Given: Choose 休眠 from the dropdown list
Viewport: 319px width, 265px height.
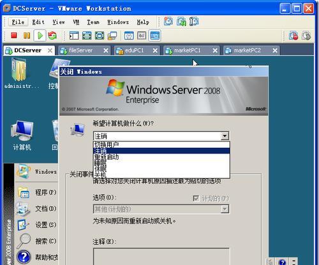Looking at the screenshot, I should [x=161, y=169].
